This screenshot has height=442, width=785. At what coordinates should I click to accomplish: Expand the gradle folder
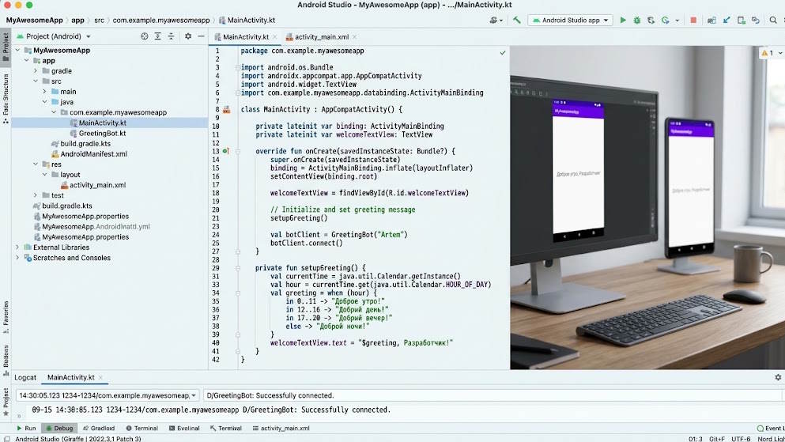[x=36, y=70]
